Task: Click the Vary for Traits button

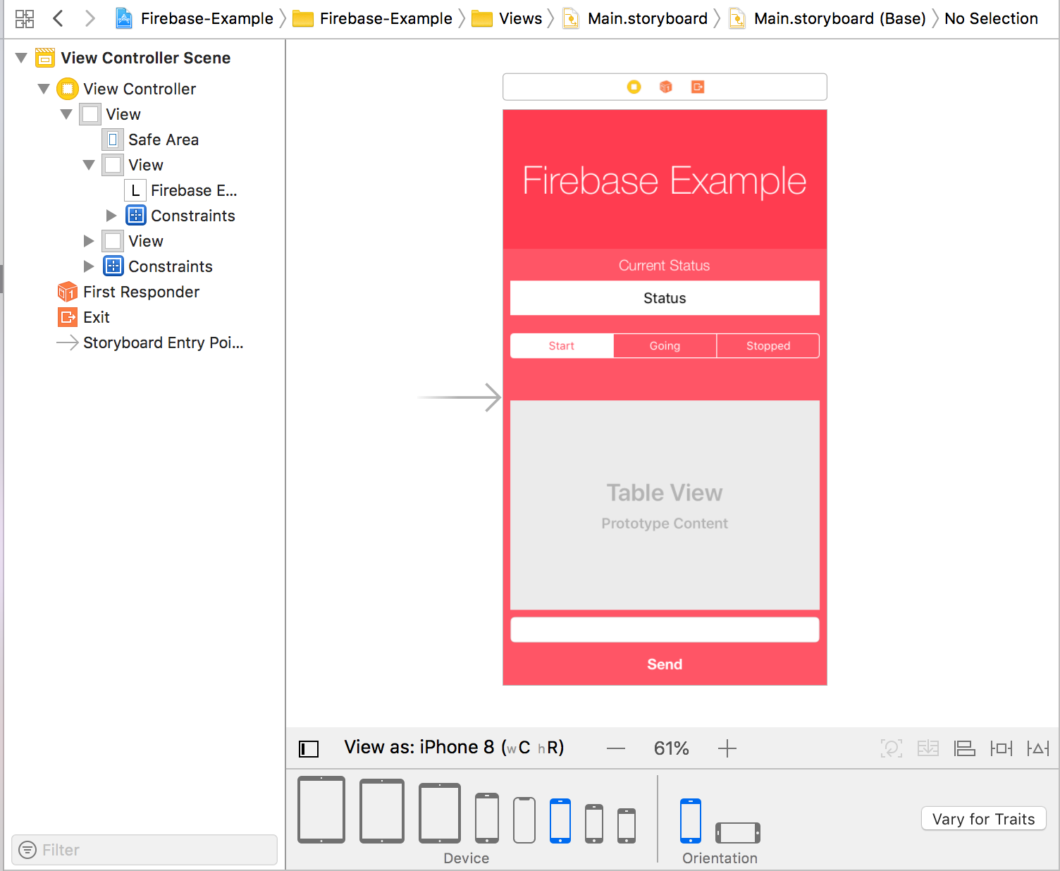Action: [984, 819]
